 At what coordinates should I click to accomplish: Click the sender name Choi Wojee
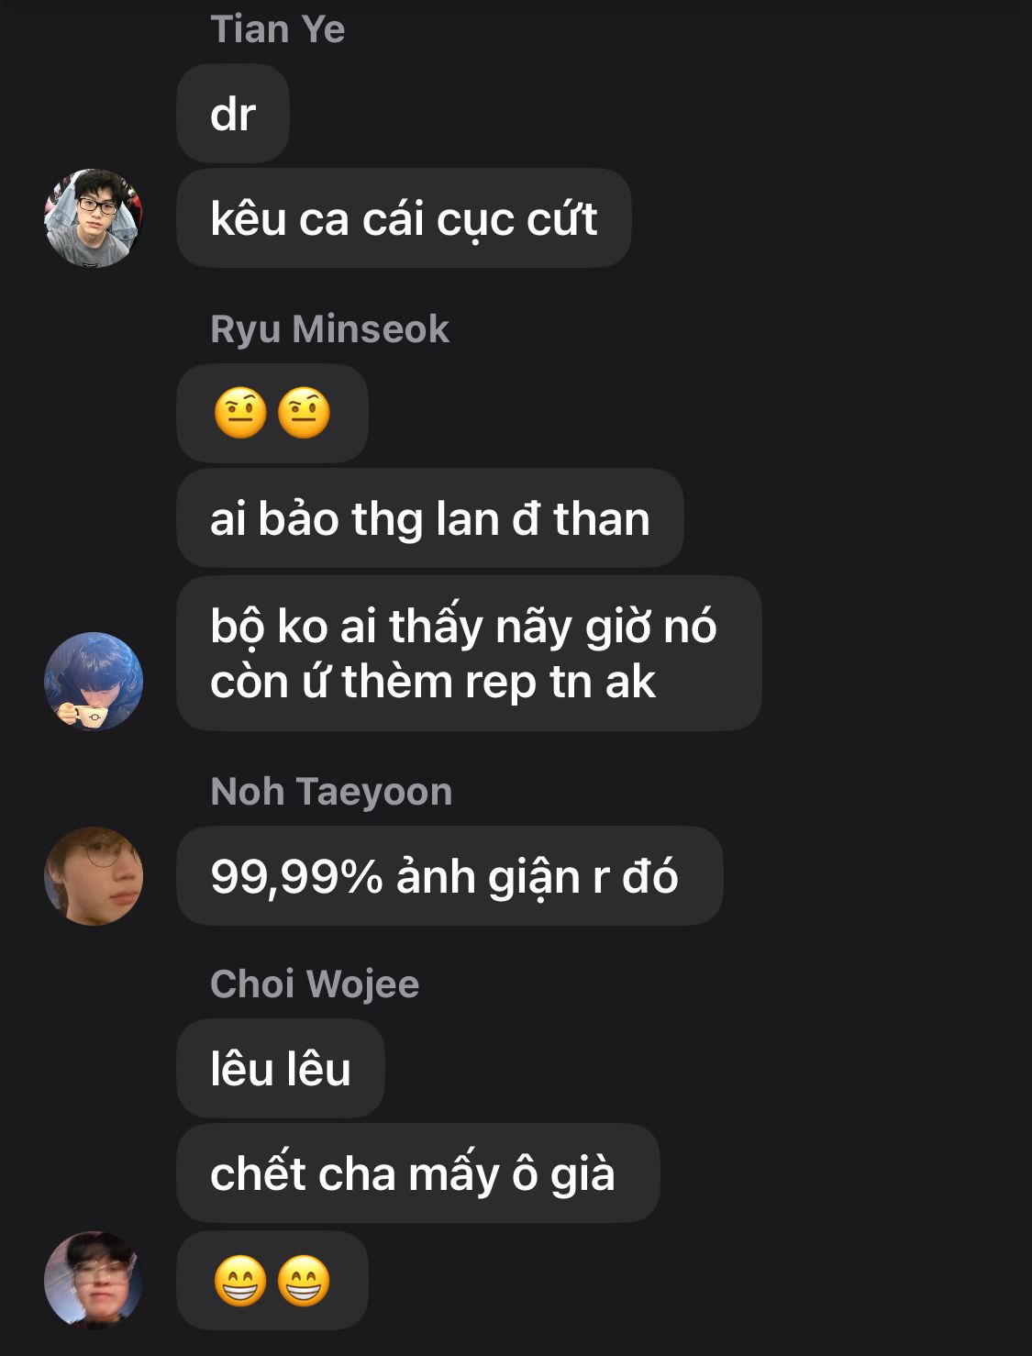[x=315, y=984]
